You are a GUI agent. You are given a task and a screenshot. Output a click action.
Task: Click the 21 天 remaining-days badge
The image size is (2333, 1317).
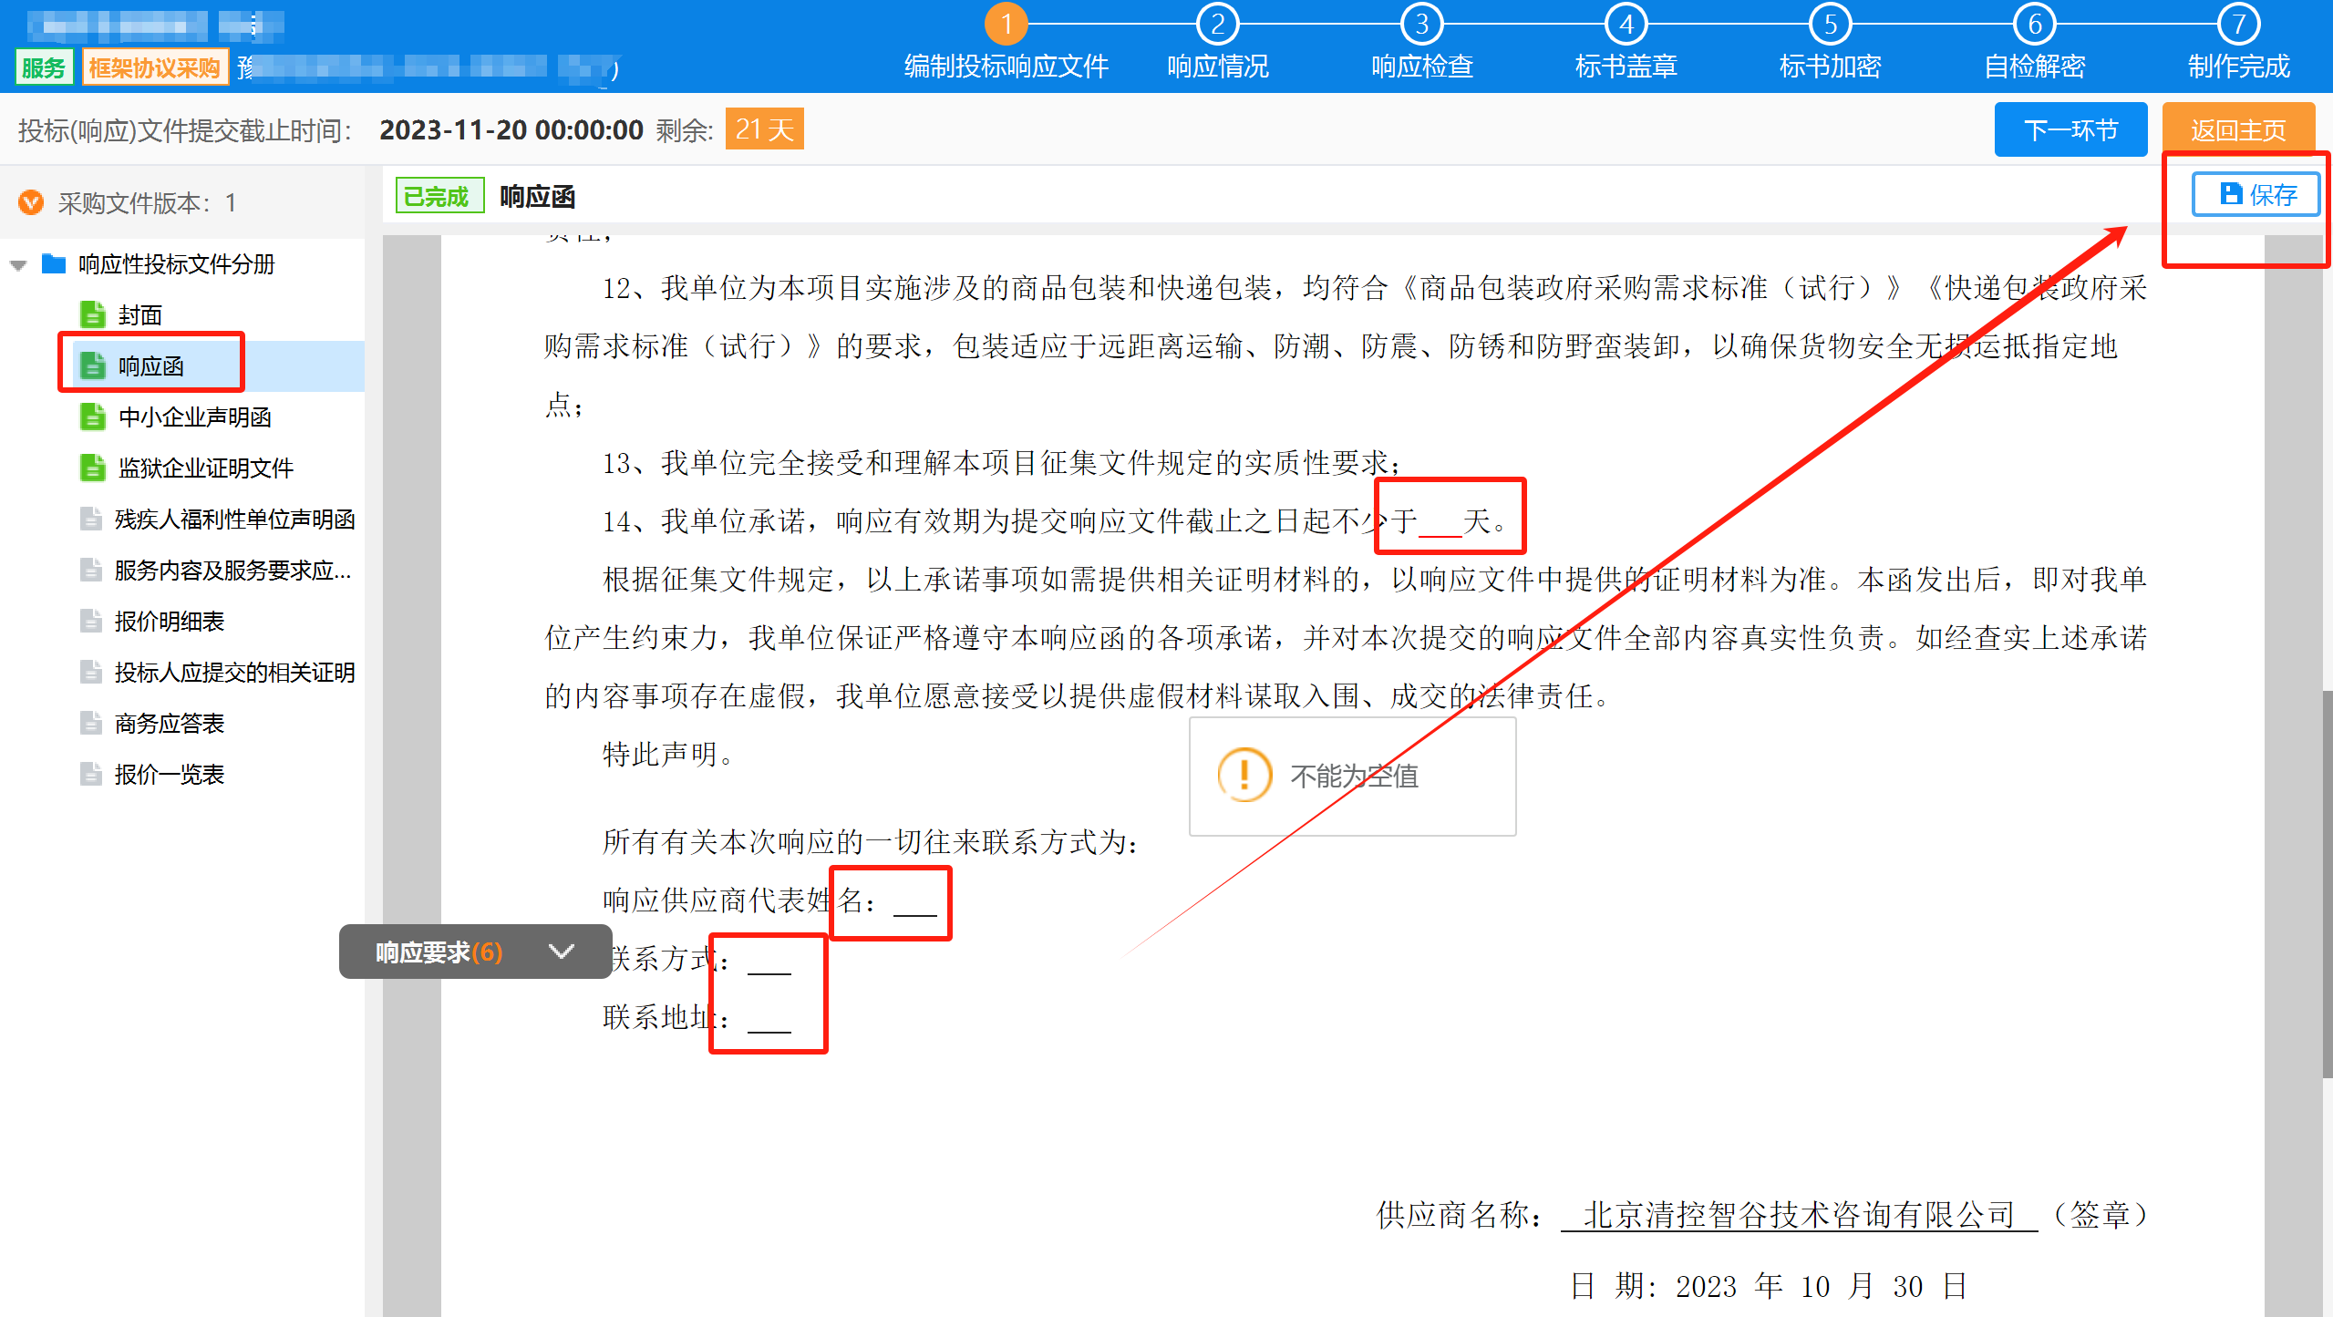764,129
